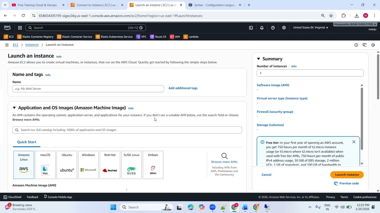Go to the EC2 breadcrumb
The width and height of the screenshot is (380, 213).
pos(15,45)
